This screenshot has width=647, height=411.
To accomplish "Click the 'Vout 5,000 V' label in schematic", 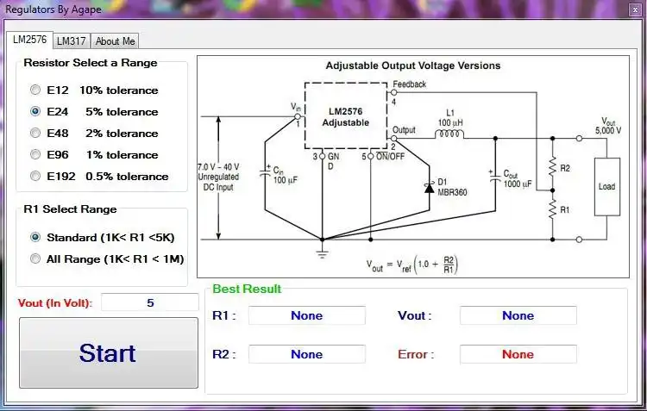I will click(x=608, y=126).
